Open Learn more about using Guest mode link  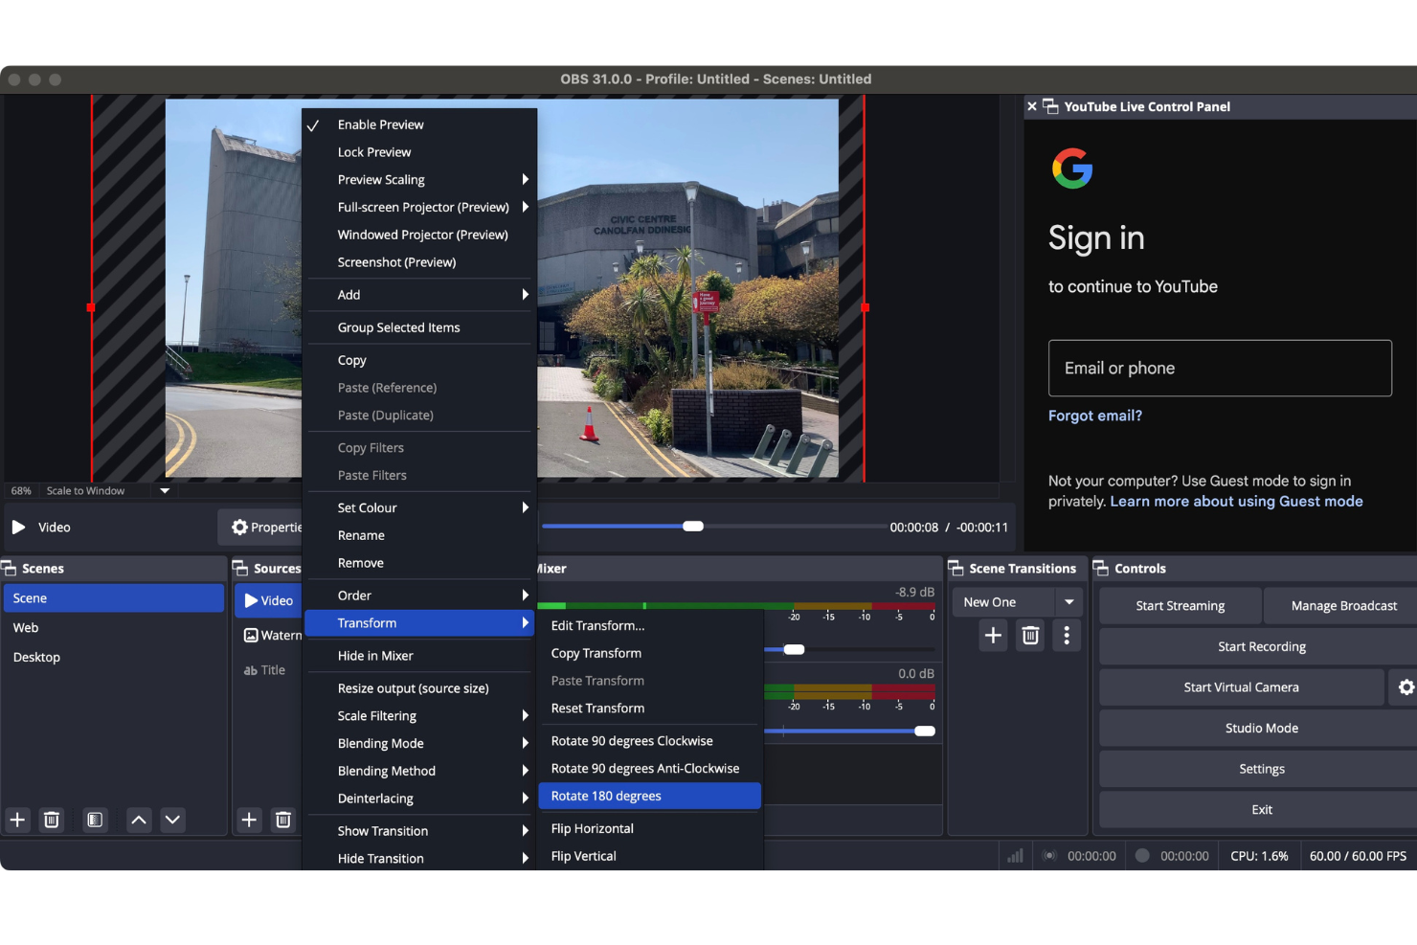(x=1236, y=502)
